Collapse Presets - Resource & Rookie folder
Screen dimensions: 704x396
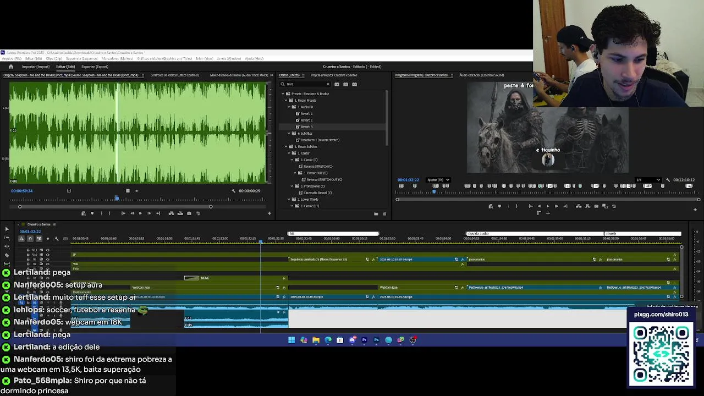point(283,94)
